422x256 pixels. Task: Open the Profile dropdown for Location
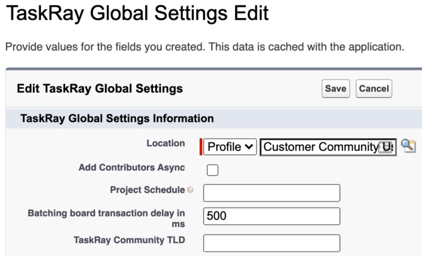tap(230, 147)
